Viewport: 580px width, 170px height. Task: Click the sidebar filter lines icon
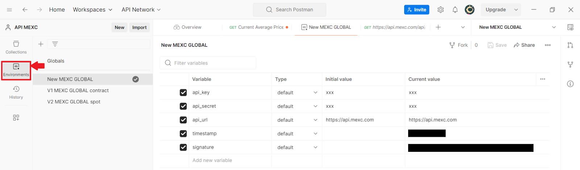(x=55, y=44)
